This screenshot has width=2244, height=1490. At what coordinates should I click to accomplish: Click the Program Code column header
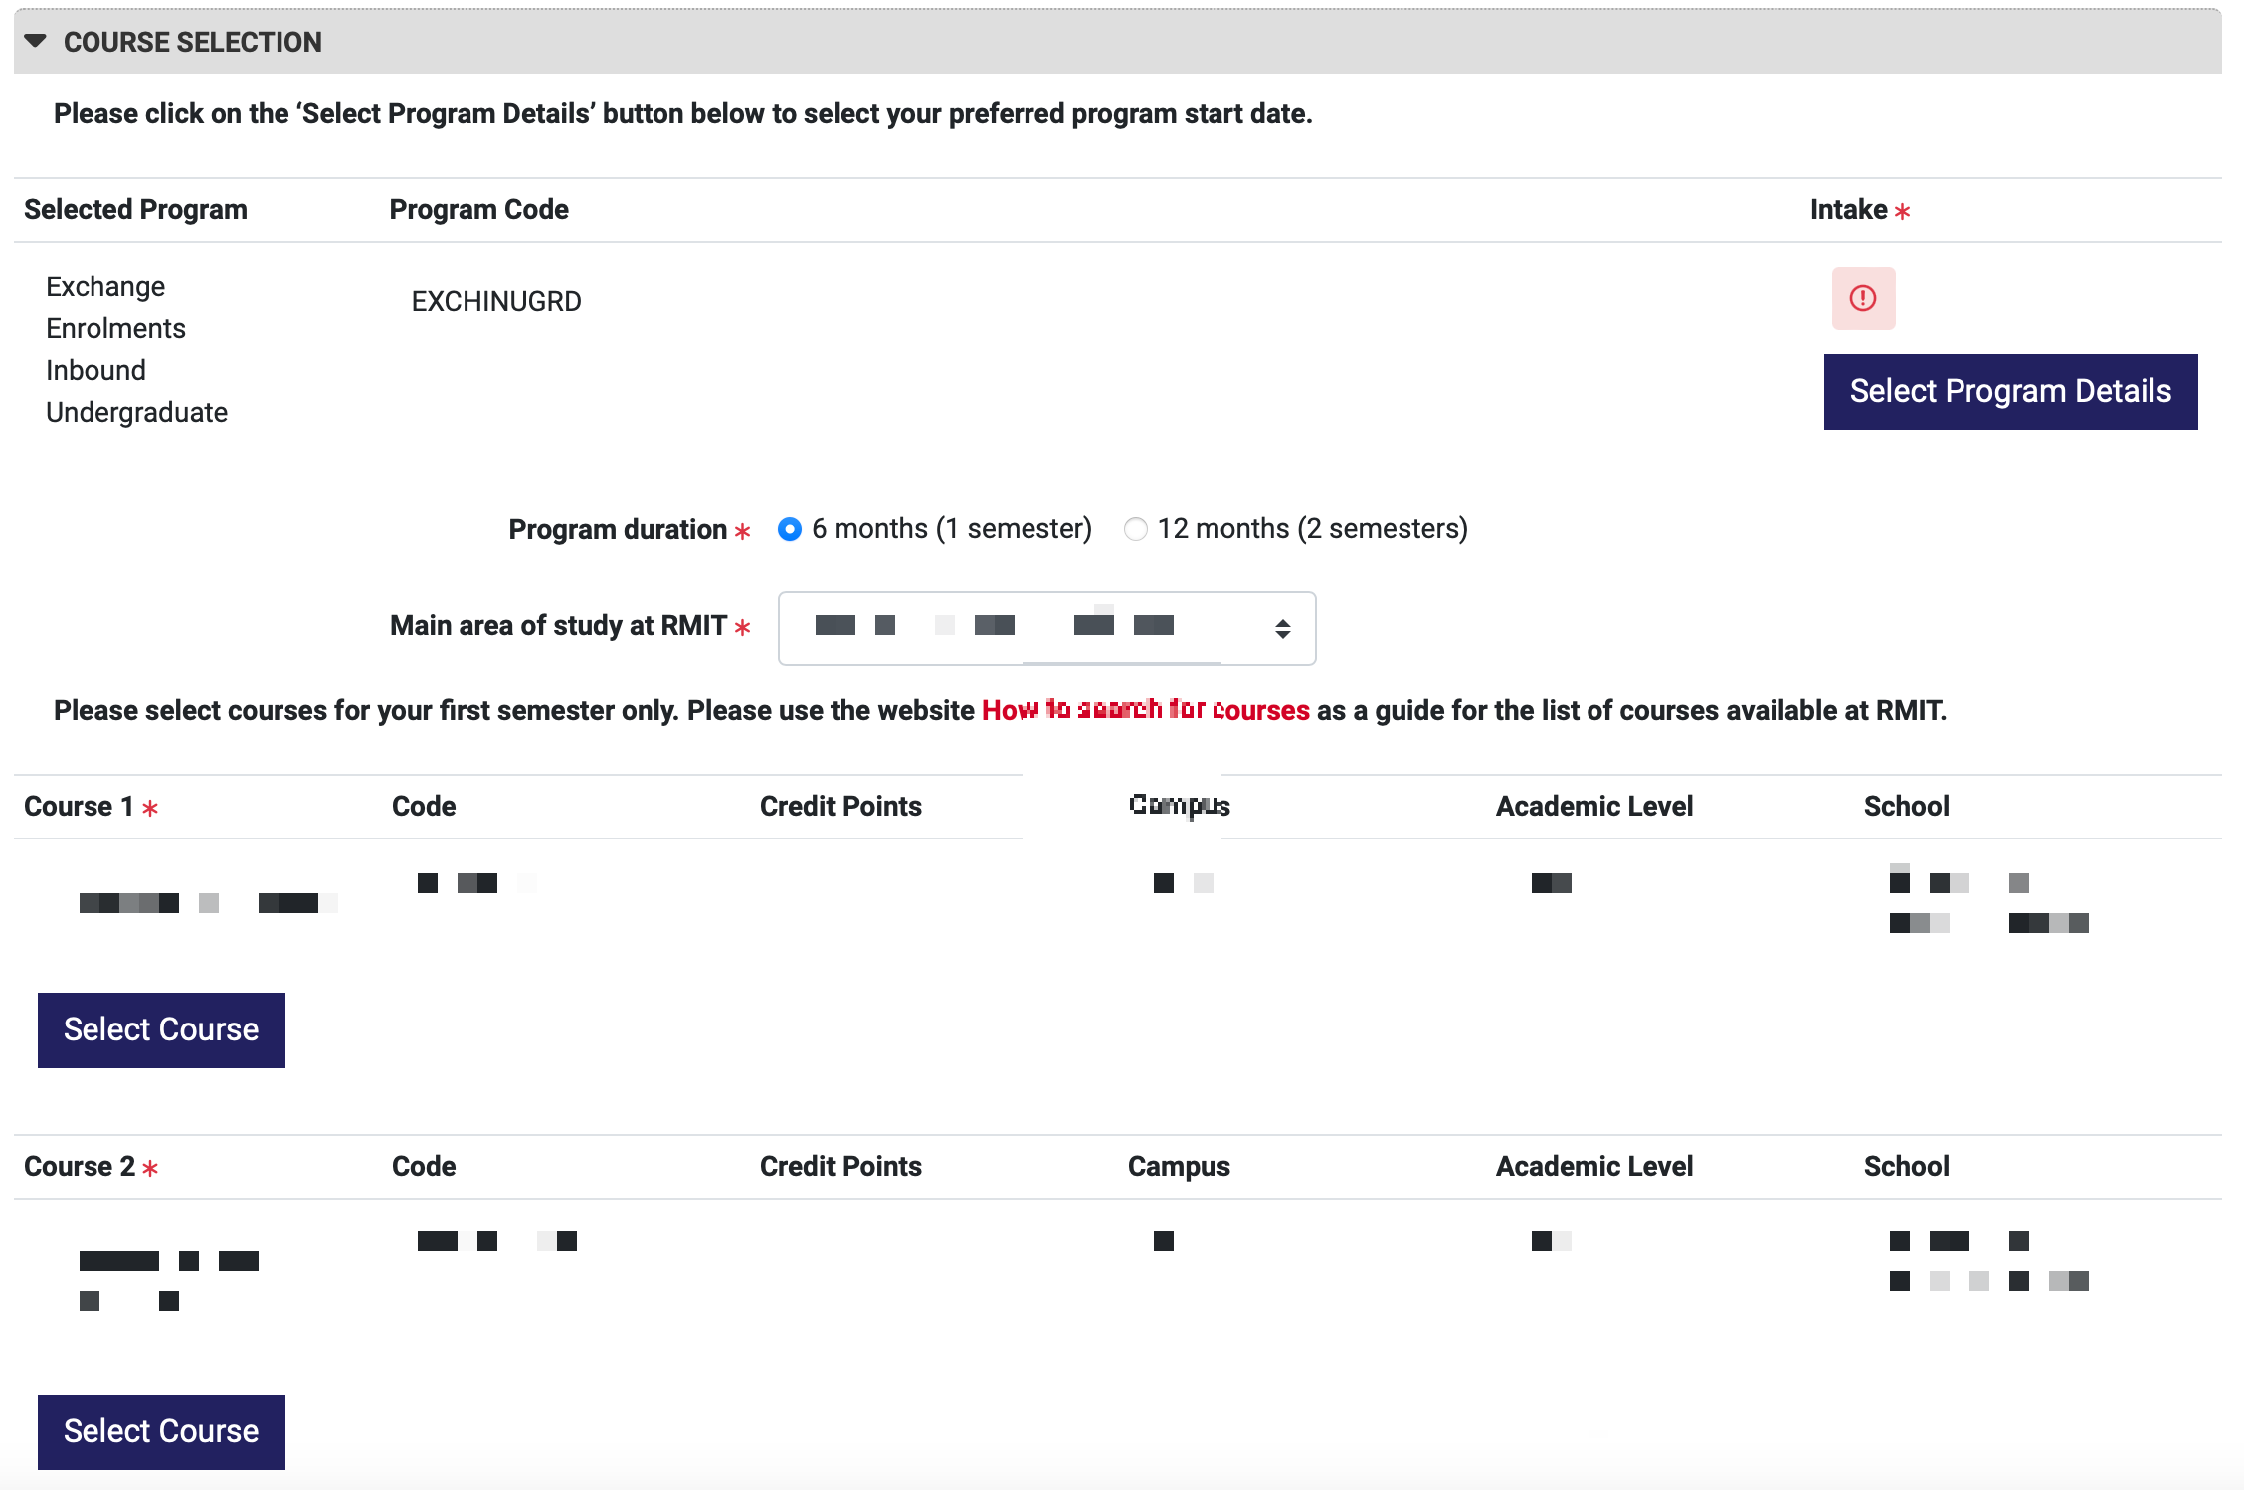click(478, 210)
